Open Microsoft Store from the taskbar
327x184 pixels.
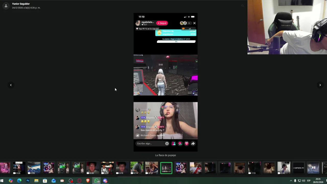pos(45,181)
